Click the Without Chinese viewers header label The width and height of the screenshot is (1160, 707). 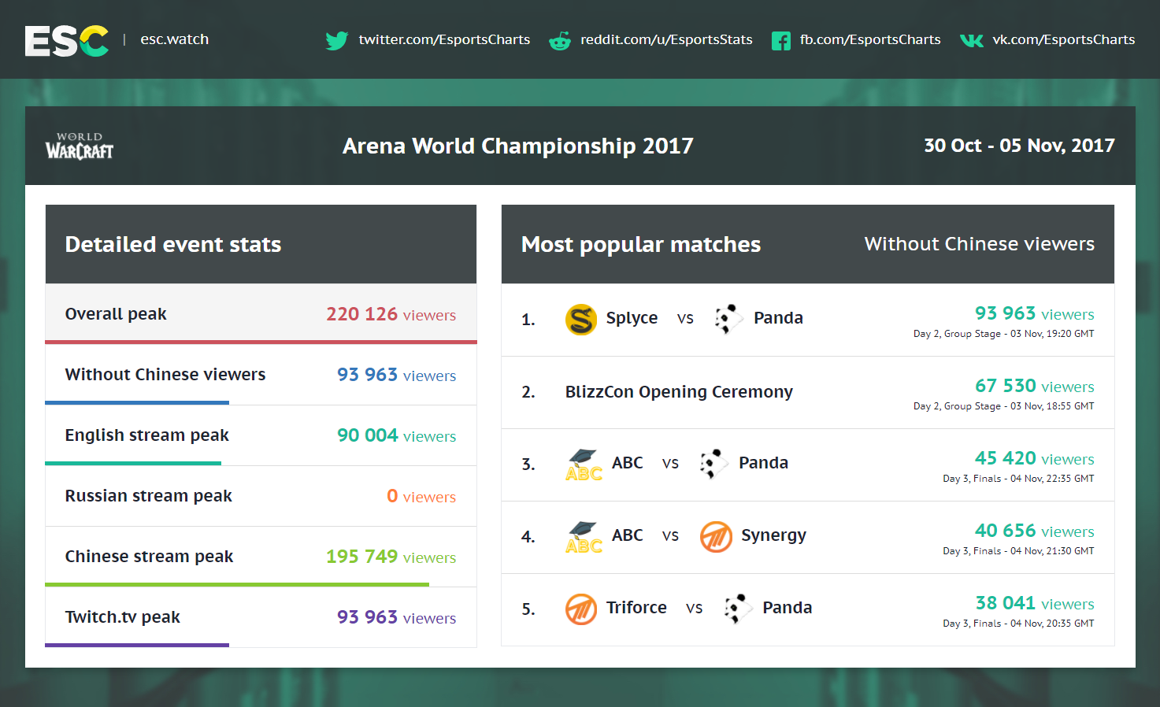979,244
